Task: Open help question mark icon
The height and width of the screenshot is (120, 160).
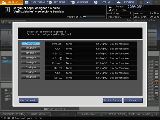Action: pyautogui.click(x=156, y=2)
